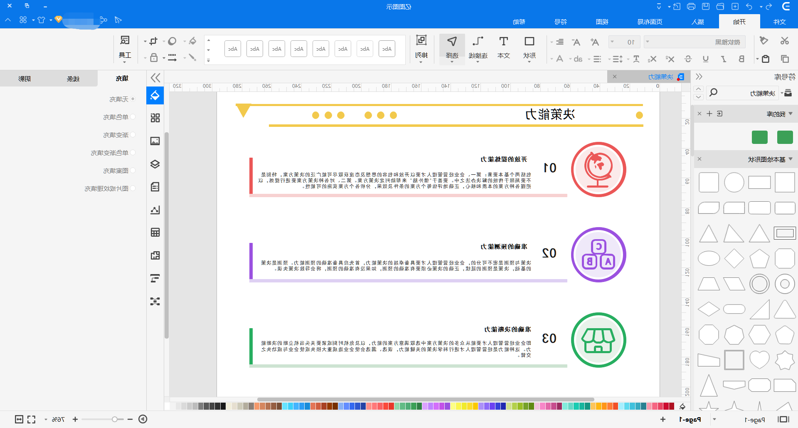Screen dimensions: 798x428
Task: Select 单色渐变填充 radio button
Action: point(133,153)
